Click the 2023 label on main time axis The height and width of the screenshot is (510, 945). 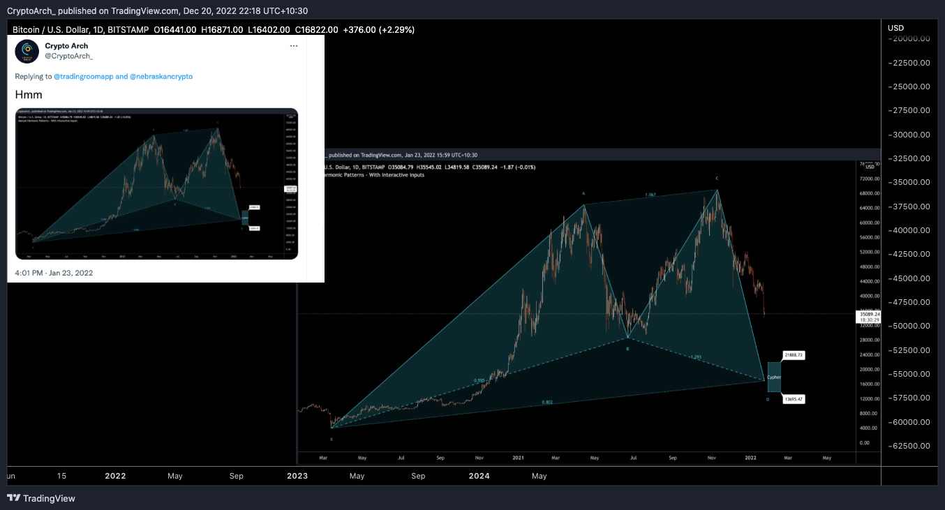tap(297, 476)
